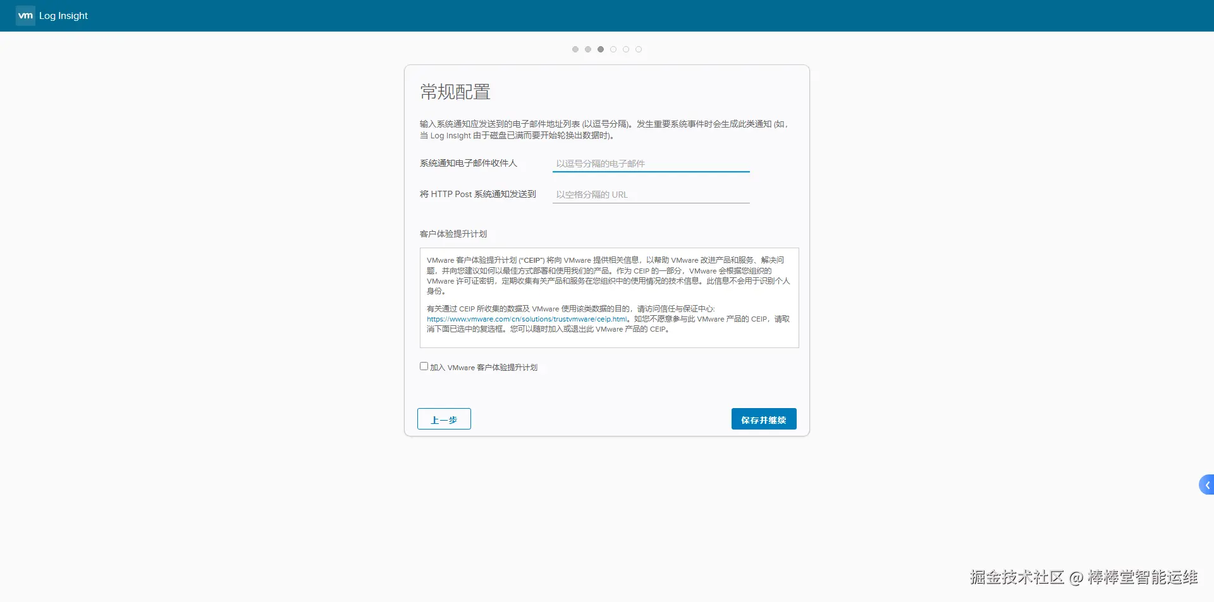This screenshot has height=602, width=1214.
Task: Select the second wizard step dot
Action: tap(588, 49)
